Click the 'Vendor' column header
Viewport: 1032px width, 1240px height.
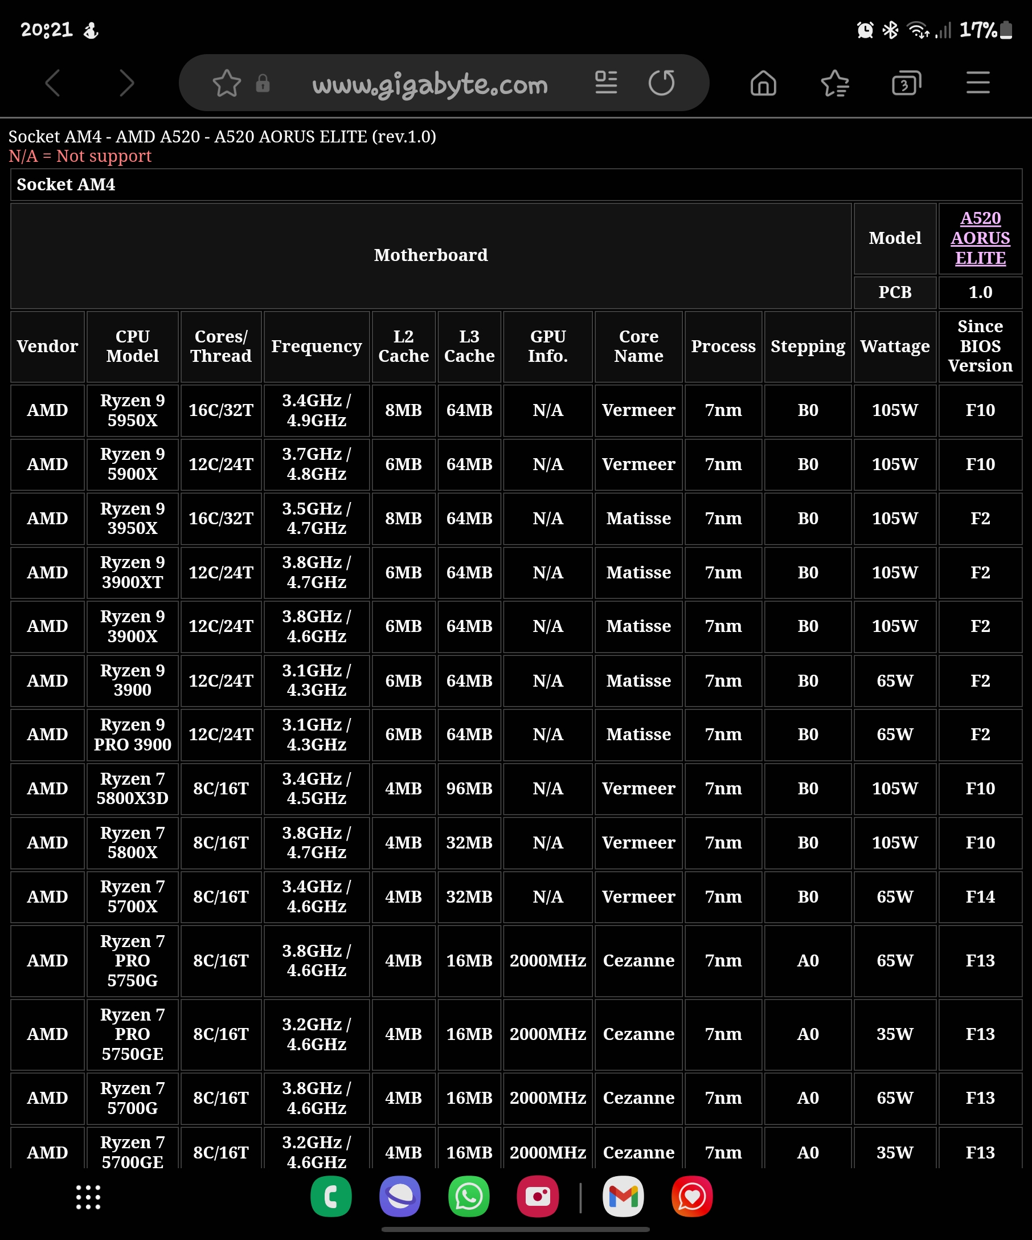(47, 346)
